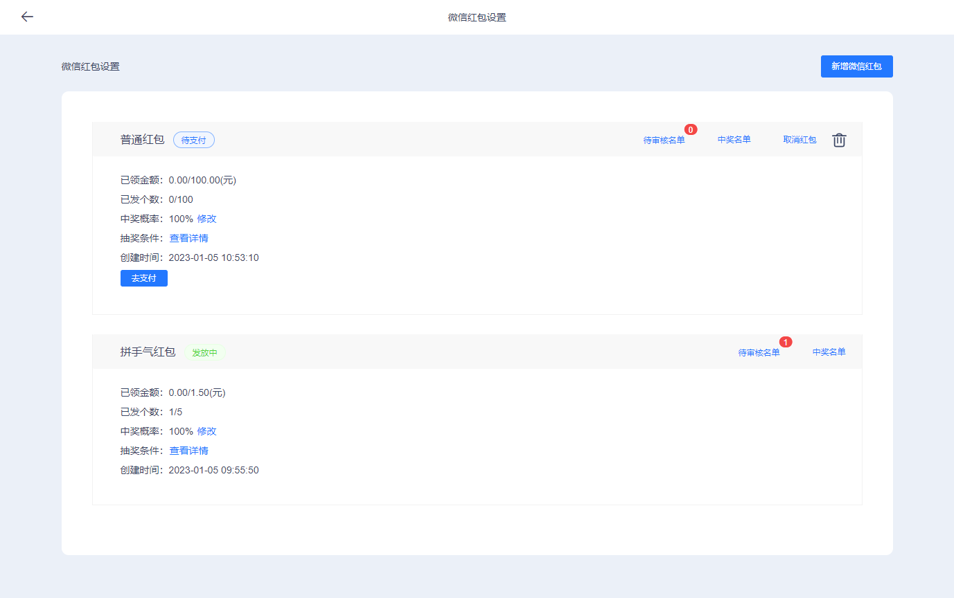The height and width of the screenshot is (598, 954).
Task: Go back using the left arrow icon
Action: (27, 17)
